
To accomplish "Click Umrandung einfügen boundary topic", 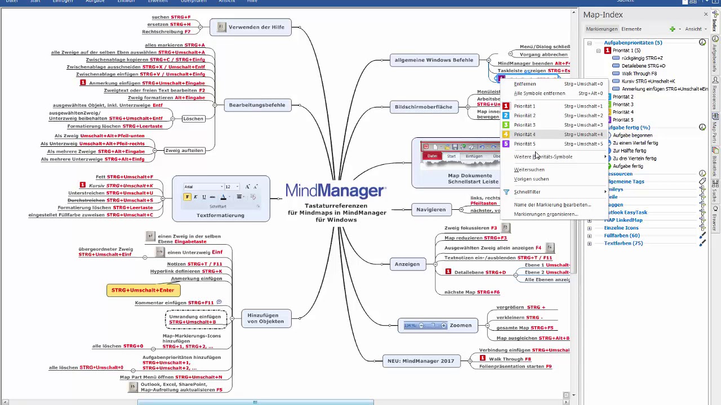I will coord(196,319).
